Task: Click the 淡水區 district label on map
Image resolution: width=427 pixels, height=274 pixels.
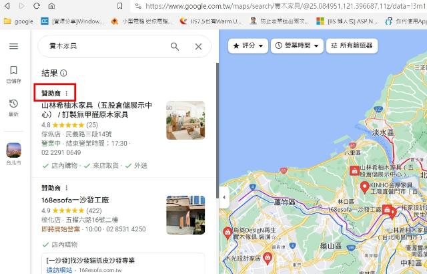Action: tap(383, 132)
